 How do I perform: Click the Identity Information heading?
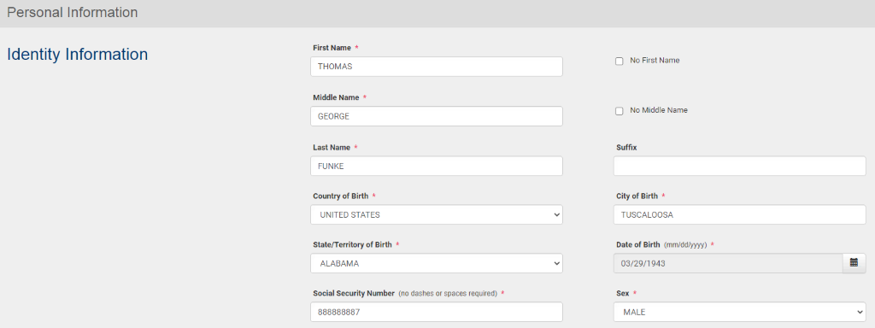pos(77,54)
